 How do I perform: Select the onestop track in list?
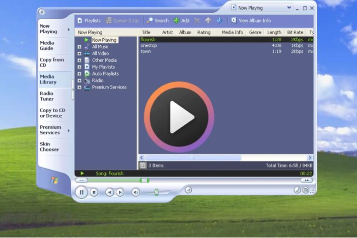(149, 45)
